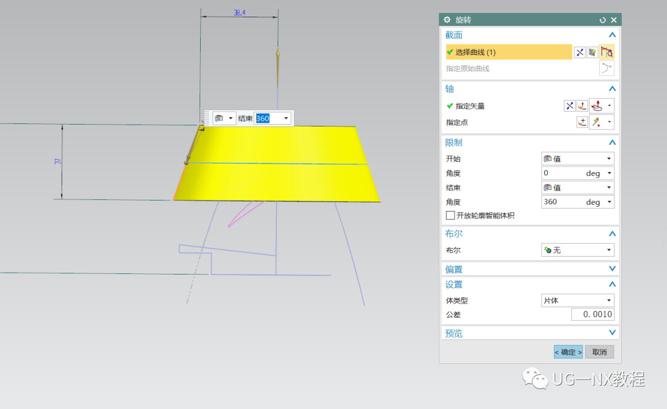Select the 选择曲线 (1) highlighted row
This screenshot has width=667, height=409.
(x=508, y=52)
